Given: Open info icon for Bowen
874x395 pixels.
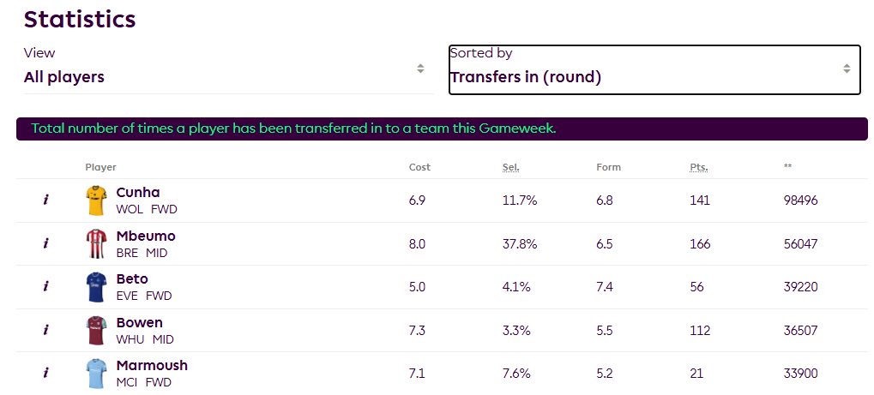Looking at the screenshot, I should point(45,330).
